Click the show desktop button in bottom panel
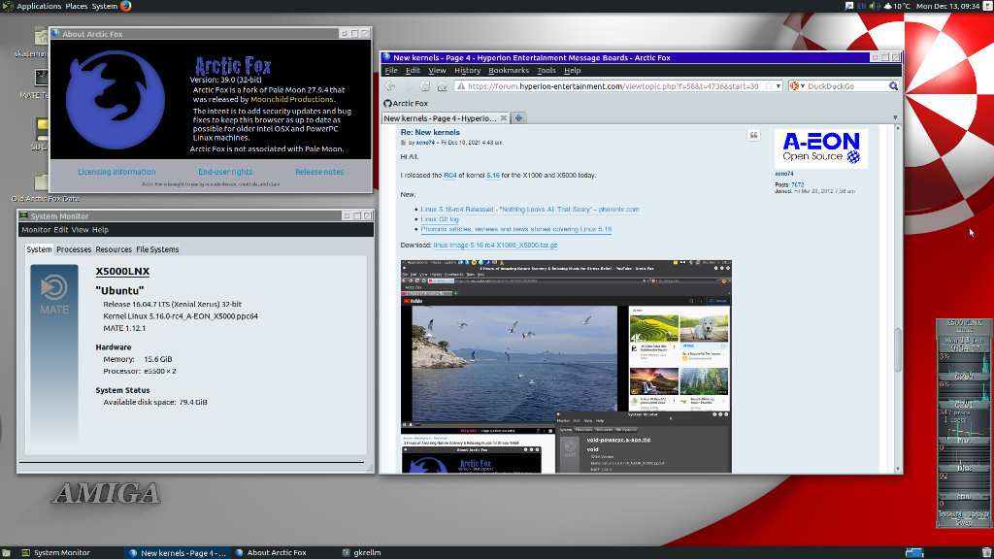994x559 pixels. pyautogui.click(x=6, y=552)
